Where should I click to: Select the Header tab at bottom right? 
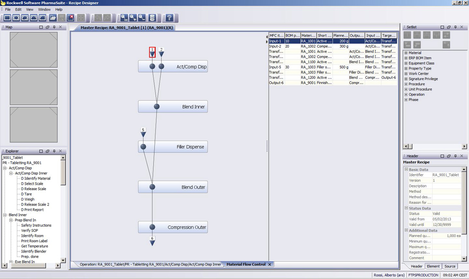coord(416,266)
